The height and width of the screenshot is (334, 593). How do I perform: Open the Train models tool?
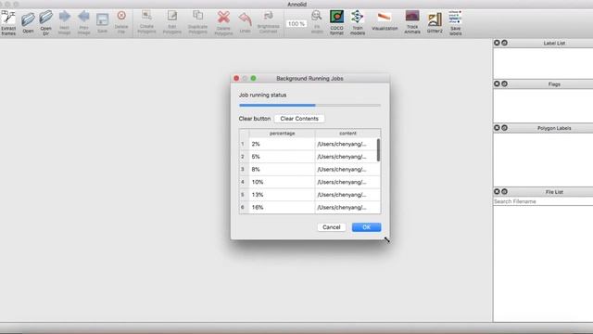[358, 22]
